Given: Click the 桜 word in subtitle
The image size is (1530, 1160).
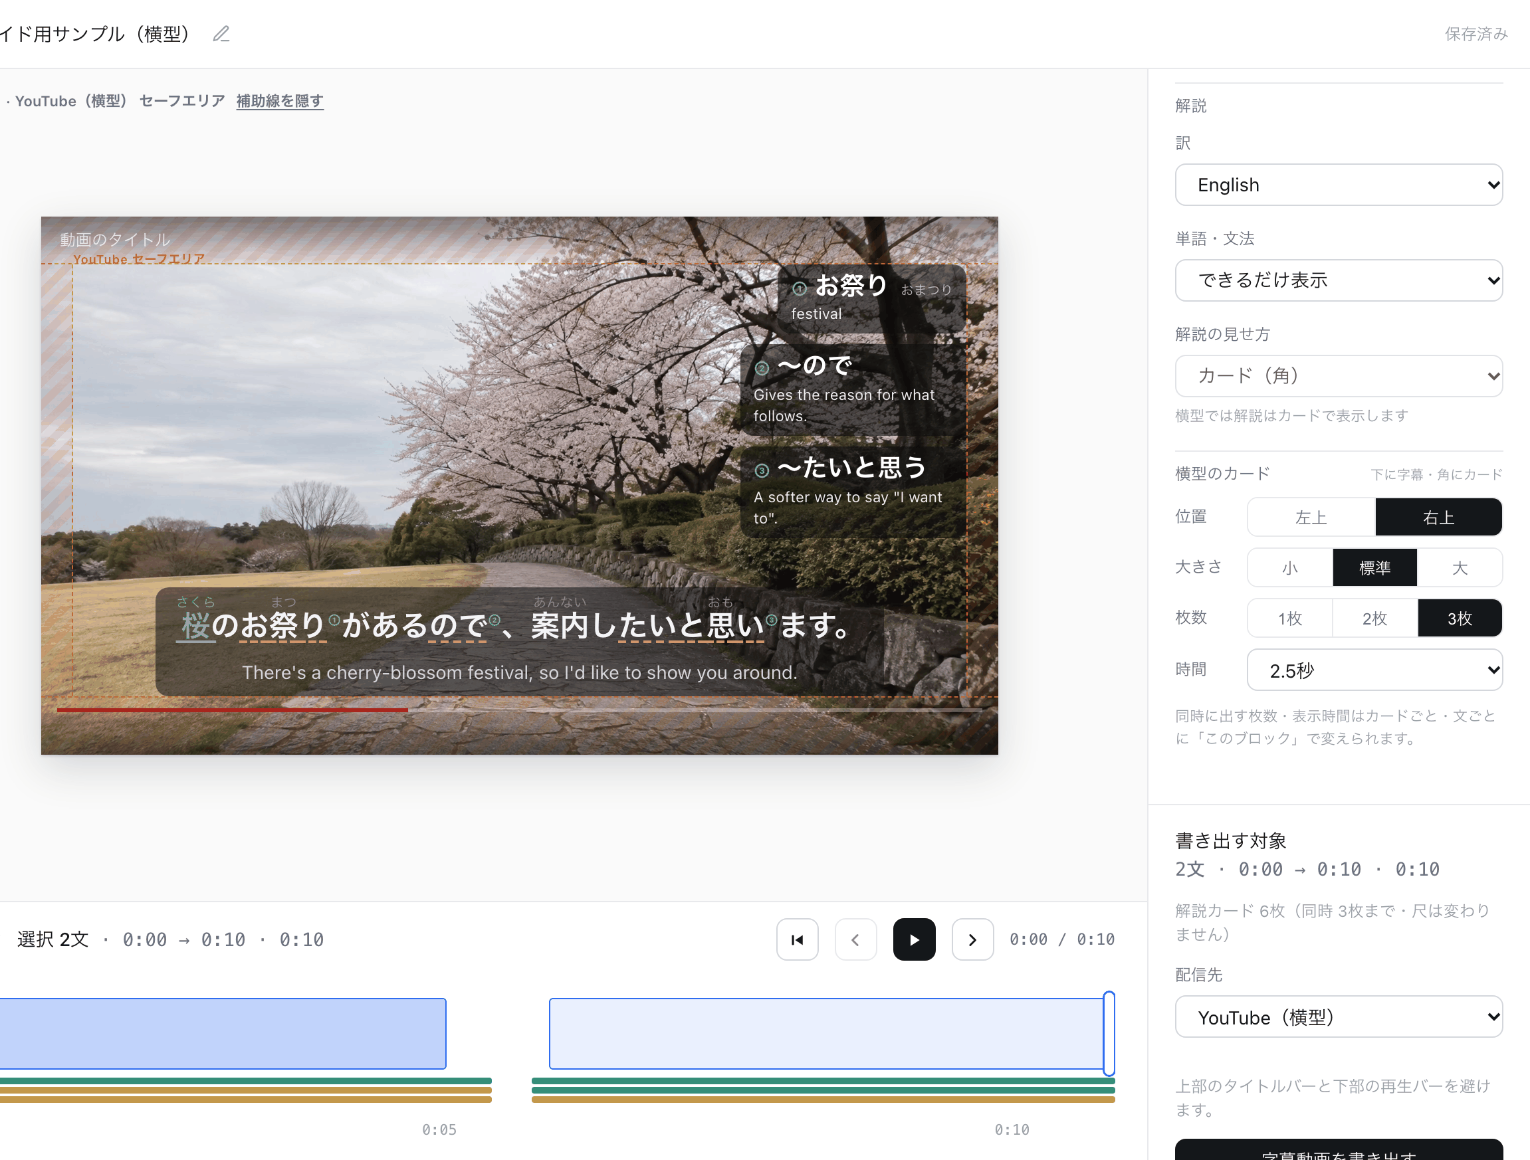Looking at the screenshot, I should pyautogui.click(x=196, y=626).
